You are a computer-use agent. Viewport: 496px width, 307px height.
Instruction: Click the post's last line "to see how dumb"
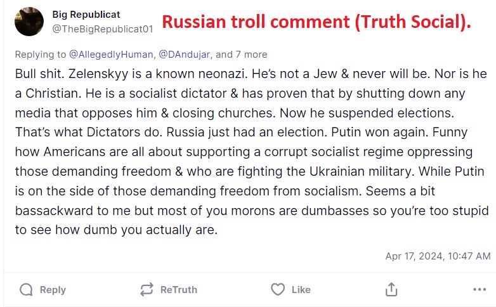(116, 230)
